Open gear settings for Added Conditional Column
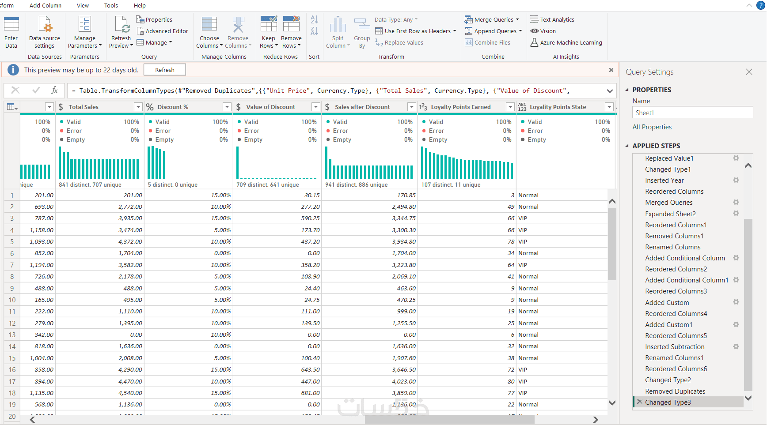This screenshot has height=425, width=767. (736, 258)
